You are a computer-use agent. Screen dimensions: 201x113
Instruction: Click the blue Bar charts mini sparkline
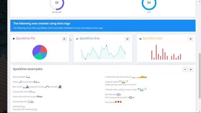pyautogui.click(x=26, y=87)
